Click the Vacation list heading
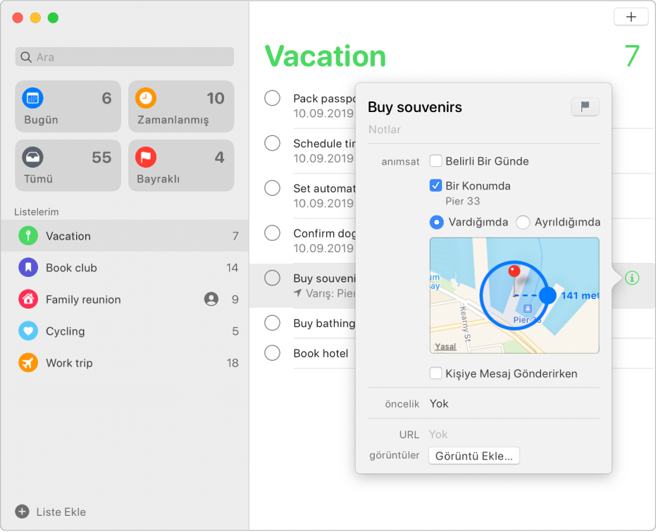Screen dimensions: 656x532 coord(326,56)
